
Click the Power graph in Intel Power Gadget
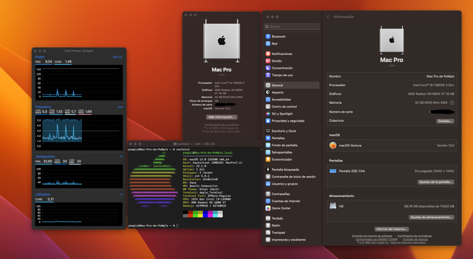coord(79,82)
